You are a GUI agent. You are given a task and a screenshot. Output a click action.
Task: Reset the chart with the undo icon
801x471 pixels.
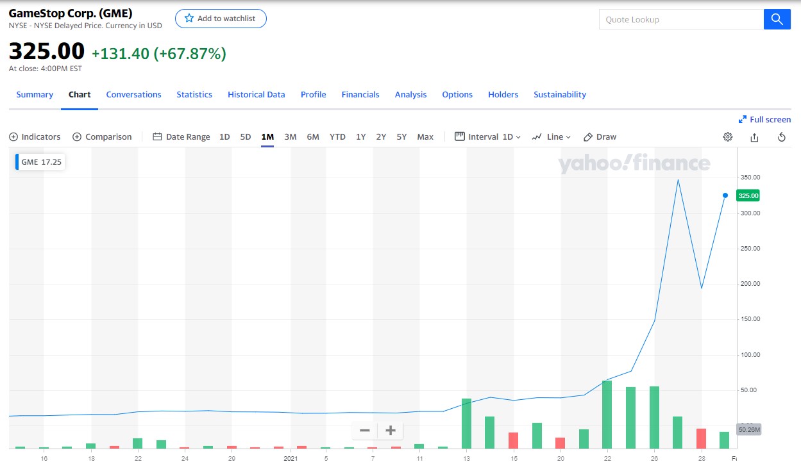pyautogui.click(x=781, y=136)
